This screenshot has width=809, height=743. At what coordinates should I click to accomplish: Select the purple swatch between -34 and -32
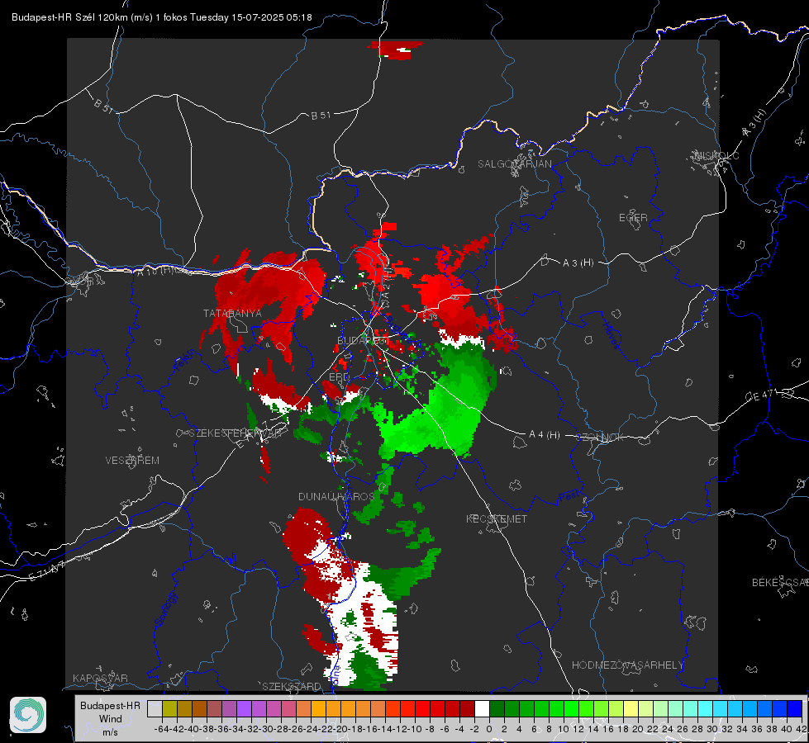(244, 708)
